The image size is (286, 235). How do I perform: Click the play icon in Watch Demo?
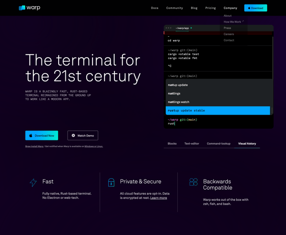(x=73, y=136)
